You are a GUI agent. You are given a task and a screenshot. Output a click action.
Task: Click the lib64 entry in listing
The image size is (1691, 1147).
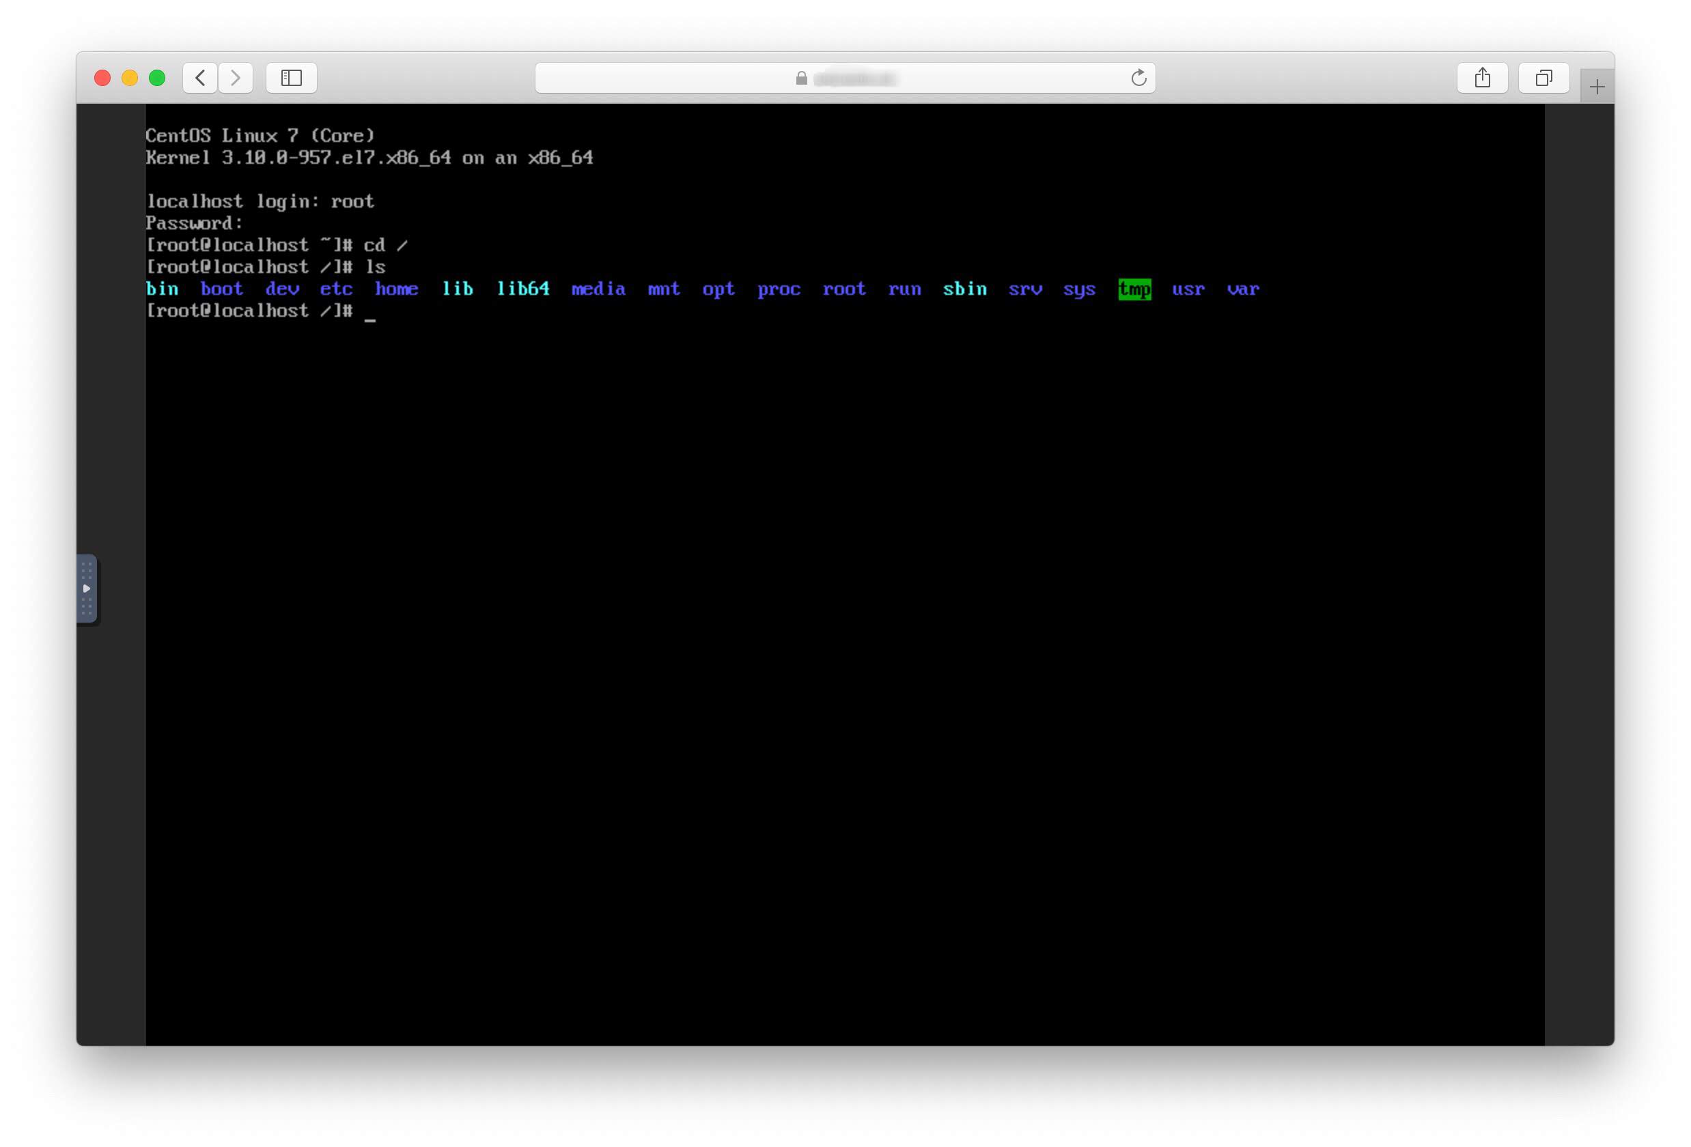pyautogui.click(x=522, y=289)
